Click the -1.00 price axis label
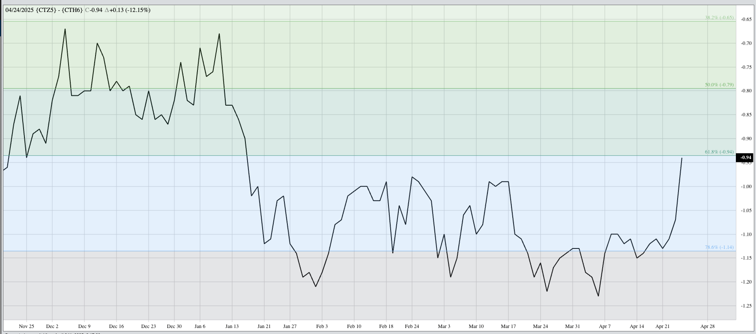The image size is (756, 334). pos(746,186)
